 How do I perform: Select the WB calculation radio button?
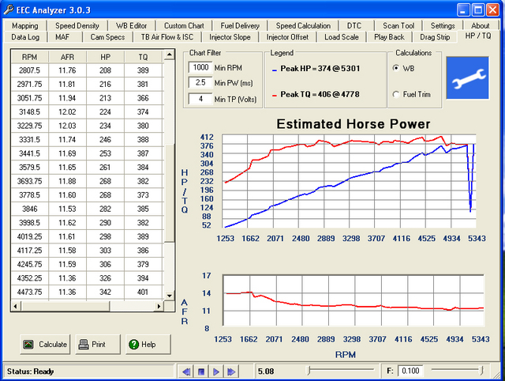(396, 68)
